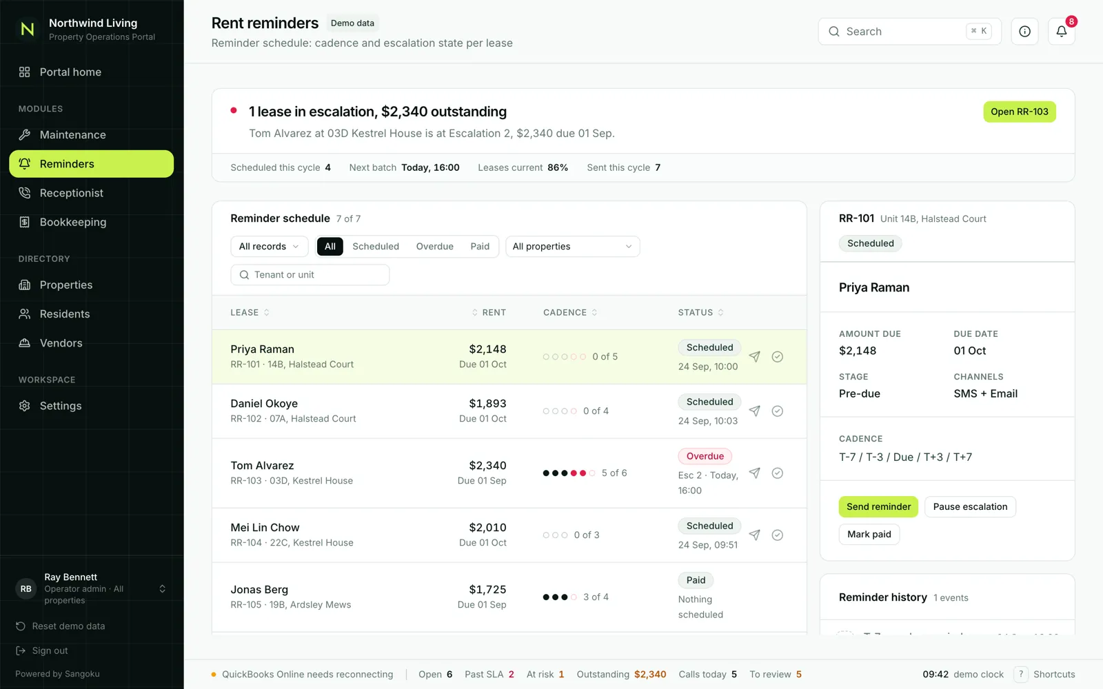The height and width of the screenshot is (689, 1103).
Task: Sort table by Lease column
Action: [x=250, y=313]
